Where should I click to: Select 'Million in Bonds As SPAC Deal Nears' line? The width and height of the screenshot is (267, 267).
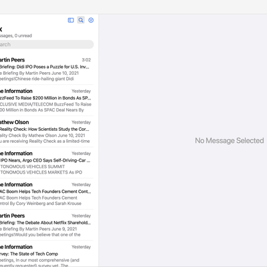click(42, 110)
